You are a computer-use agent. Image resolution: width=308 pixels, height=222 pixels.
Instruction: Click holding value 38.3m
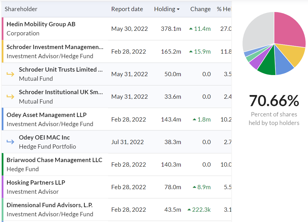(x=173, y=142)
